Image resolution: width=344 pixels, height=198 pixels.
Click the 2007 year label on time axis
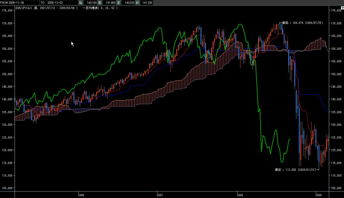[160, 195]
